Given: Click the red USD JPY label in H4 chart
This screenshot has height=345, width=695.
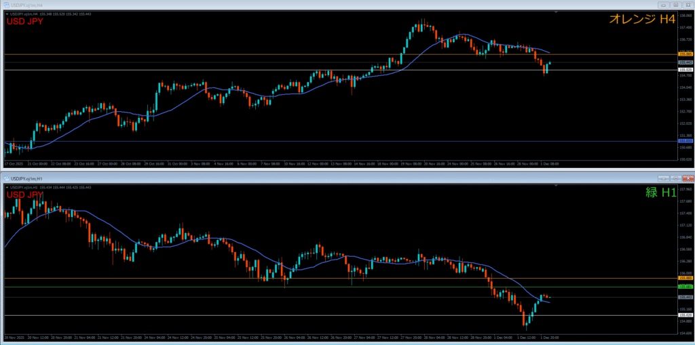Looking at the screenshot, I should 26,22.
